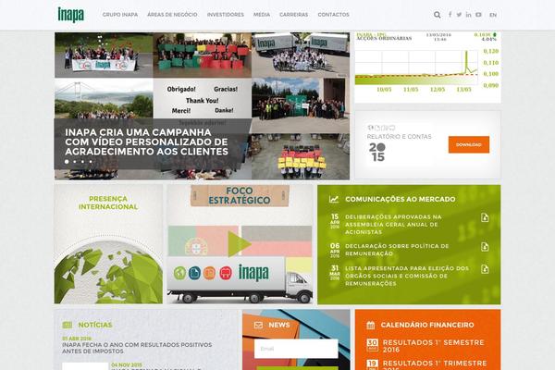Image resolution: width=555 pixels, height=370 pixels.
Task: Click the Notícias section icon
Action: point(68,325)
